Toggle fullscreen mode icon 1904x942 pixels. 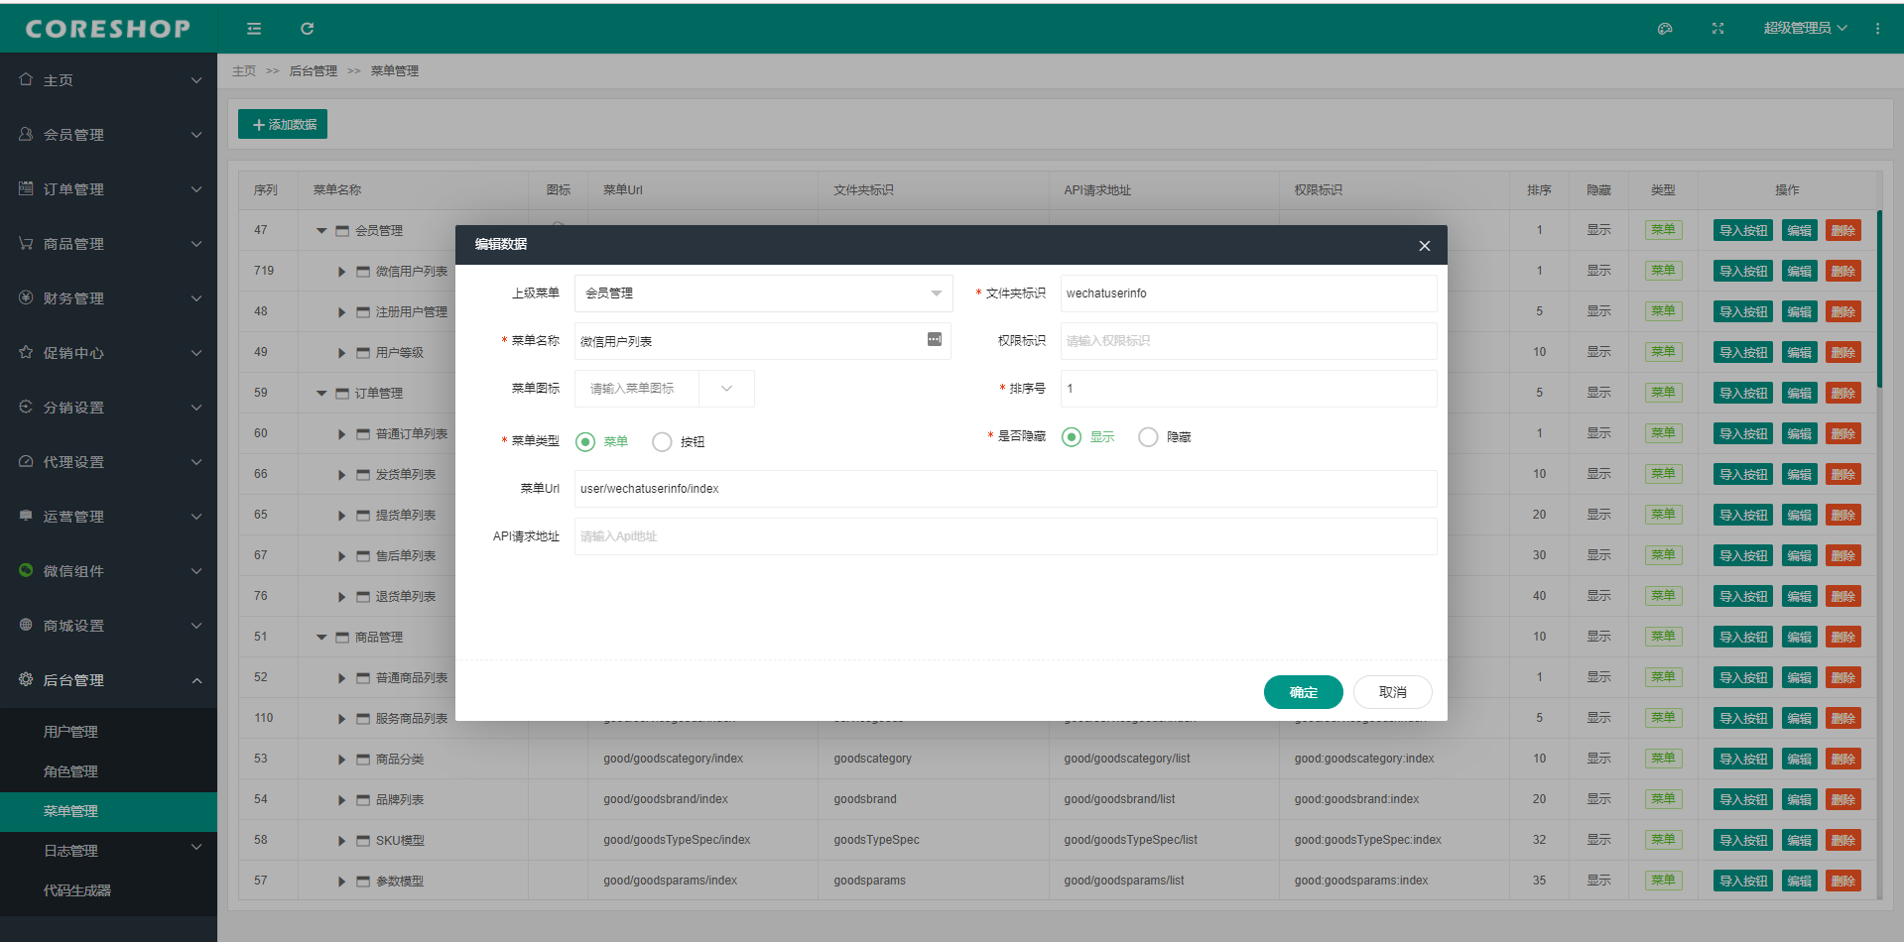(1717, 29)
